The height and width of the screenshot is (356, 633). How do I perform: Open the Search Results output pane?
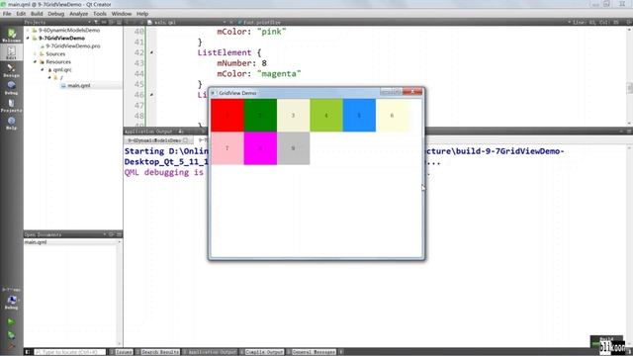158,352
